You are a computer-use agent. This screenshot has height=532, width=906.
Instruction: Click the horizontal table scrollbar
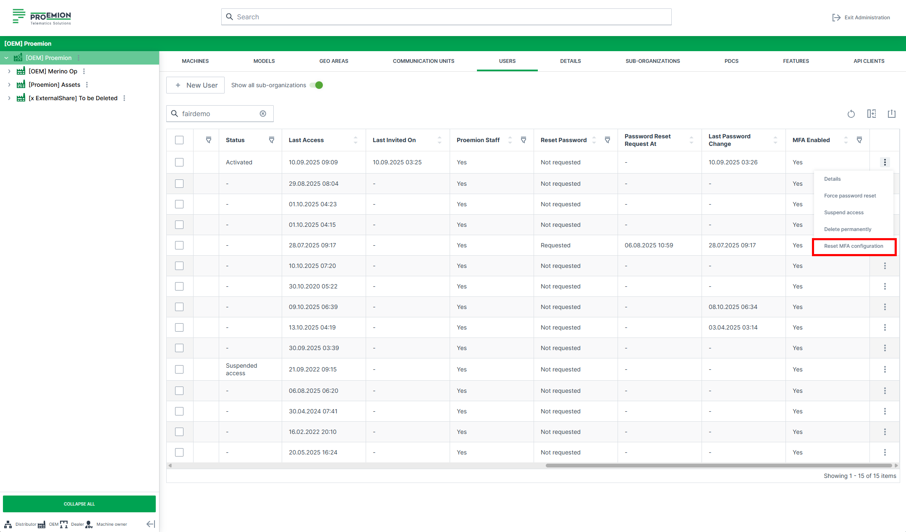[718, 465]
